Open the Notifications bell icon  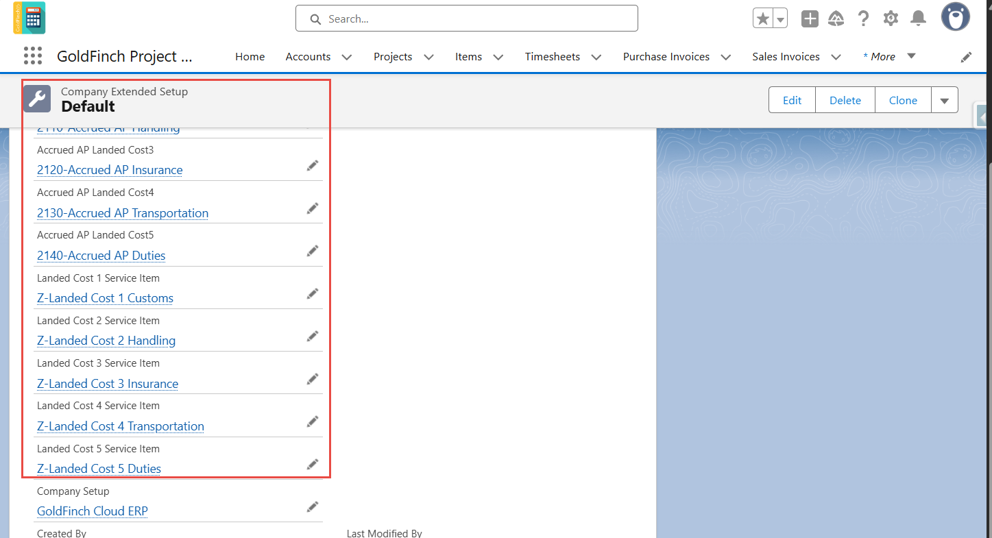tap(918, 19)
